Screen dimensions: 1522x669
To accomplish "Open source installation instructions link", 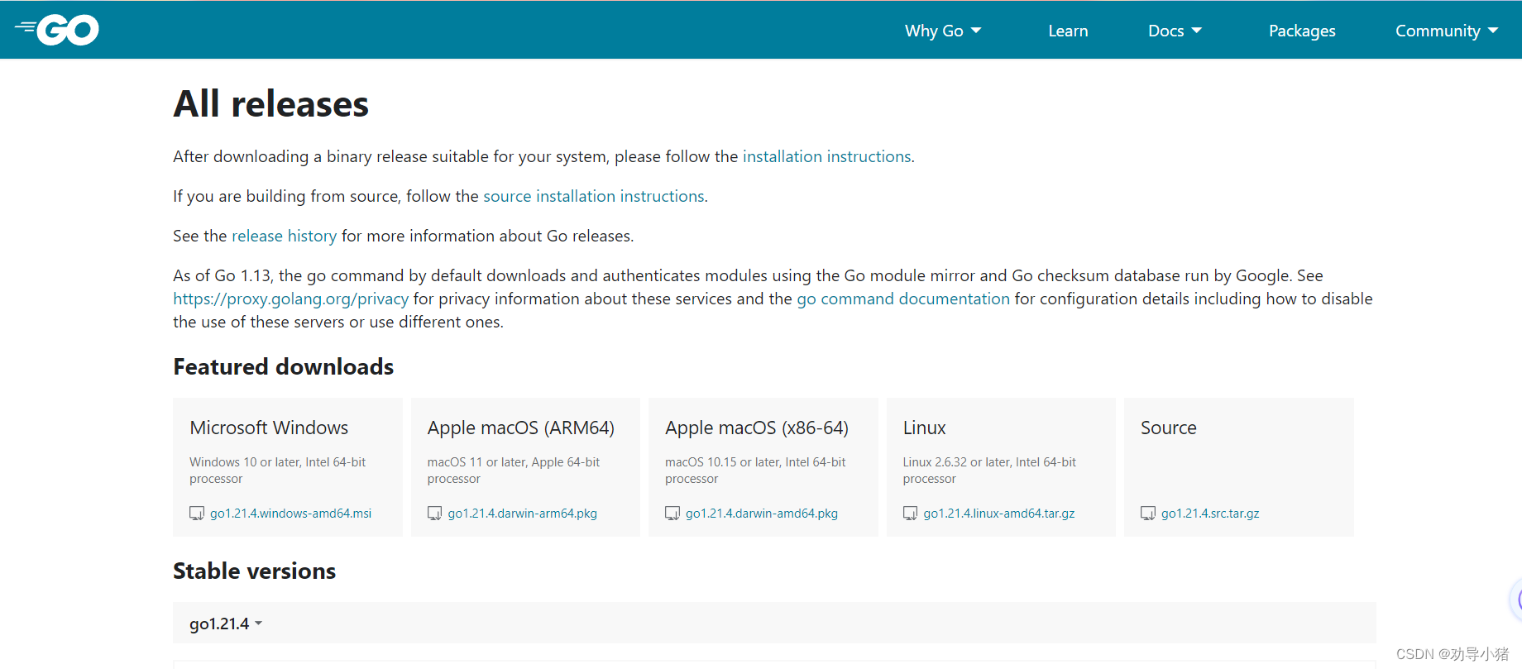I will (594, 196).
